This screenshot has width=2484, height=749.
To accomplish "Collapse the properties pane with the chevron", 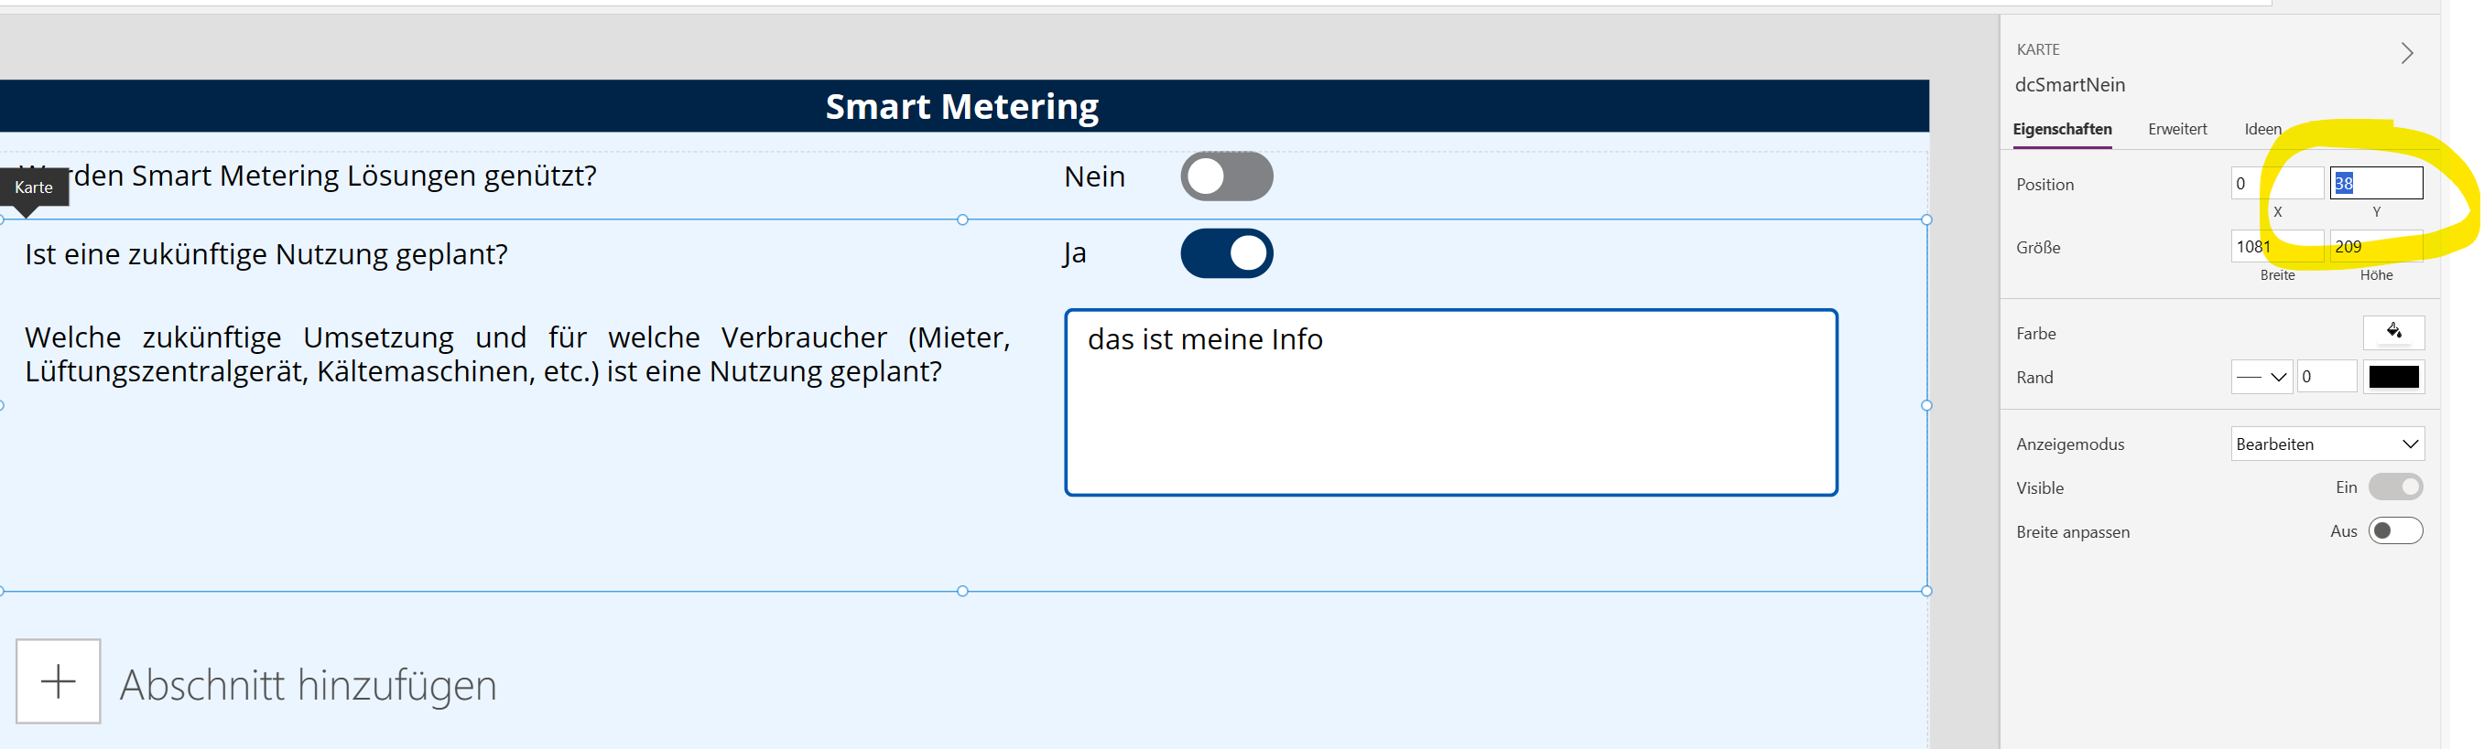I will tap(2407, 53).
